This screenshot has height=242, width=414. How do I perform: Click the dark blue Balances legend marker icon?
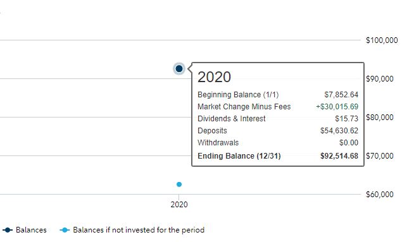(x=8, y=230)
